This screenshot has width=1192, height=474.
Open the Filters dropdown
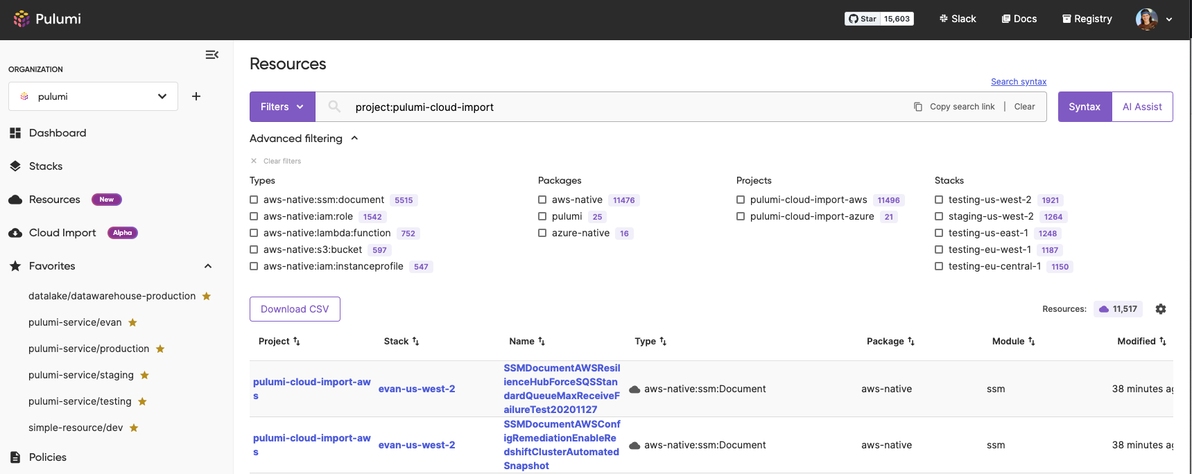(x=282, y=107)
